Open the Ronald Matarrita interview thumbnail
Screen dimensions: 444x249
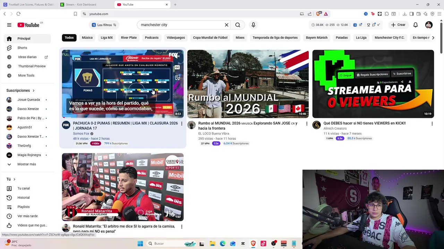point(123,187)
